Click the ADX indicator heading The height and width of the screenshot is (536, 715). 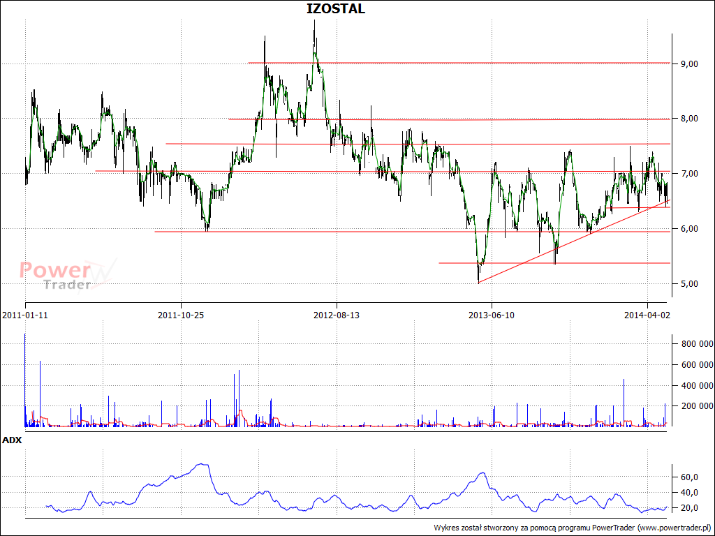[12, 440]
